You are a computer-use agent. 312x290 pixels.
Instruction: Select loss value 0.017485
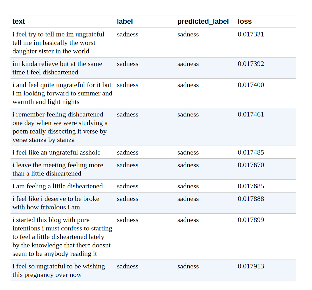click(251, 152)
